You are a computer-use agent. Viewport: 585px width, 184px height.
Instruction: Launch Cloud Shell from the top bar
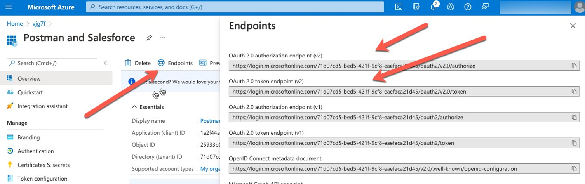point(399,7)
